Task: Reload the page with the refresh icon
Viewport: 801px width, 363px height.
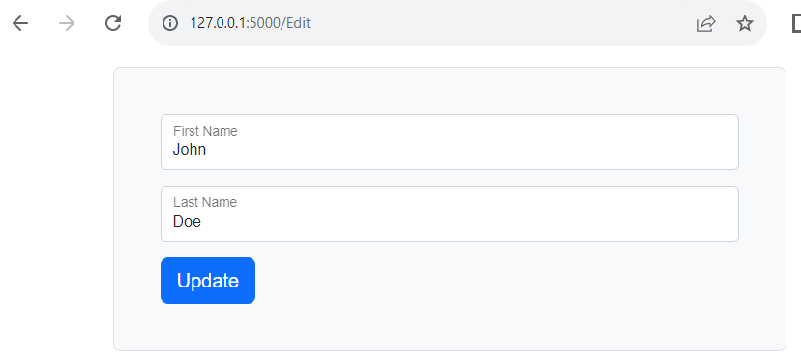Action: (x=113, y=23)
